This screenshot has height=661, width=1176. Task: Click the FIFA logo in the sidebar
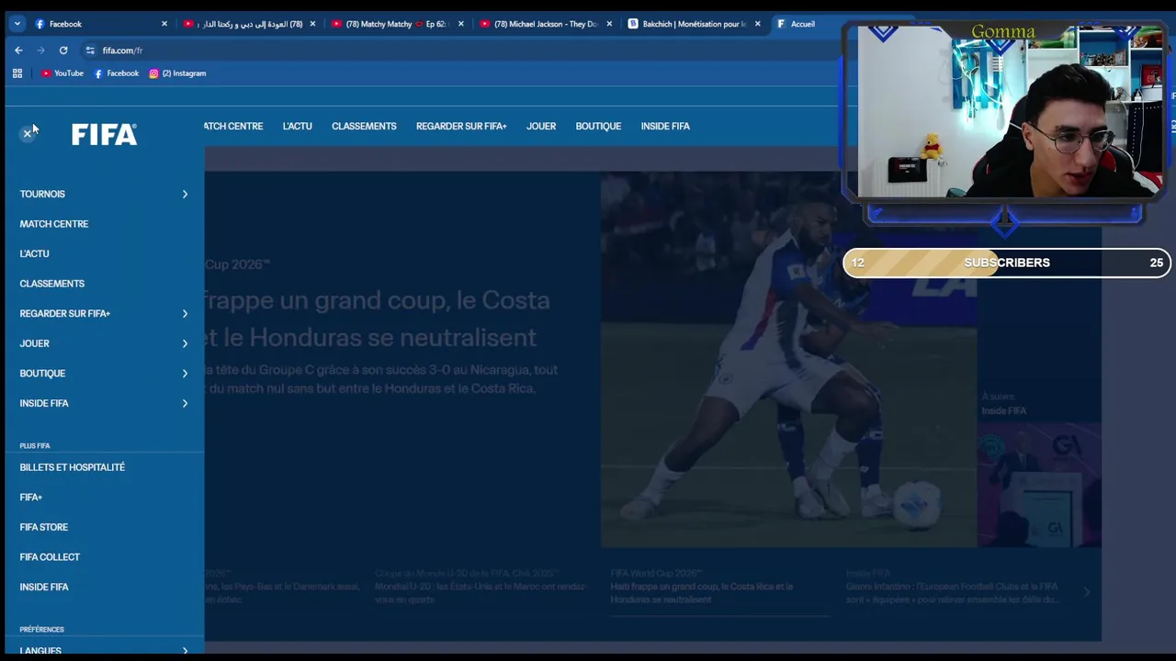tap(105, 135)
